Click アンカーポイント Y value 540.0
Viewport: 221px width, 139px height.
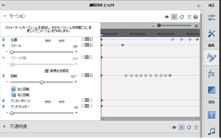coord(62,102)
